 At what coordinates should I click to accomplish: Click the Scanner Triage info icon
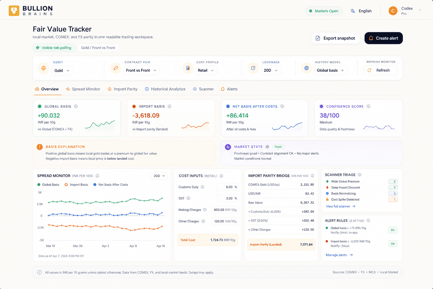pos(360,175)
